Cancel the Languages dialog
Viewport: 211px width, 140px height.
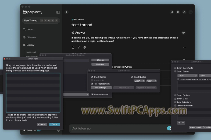pyautogui.click(x=42, y=125)
